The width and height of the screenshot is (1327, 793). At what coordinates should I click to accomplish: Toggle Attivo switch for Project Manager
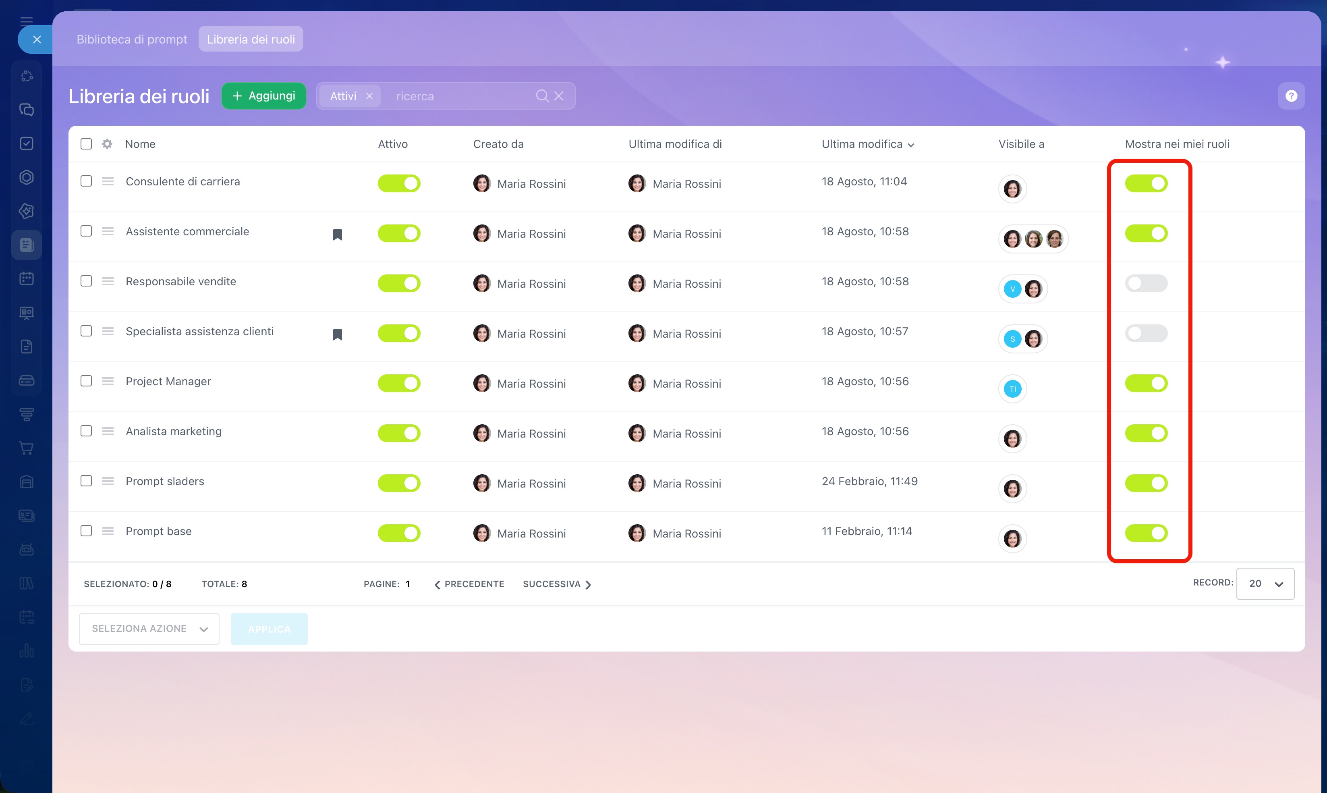coord(399,383)
